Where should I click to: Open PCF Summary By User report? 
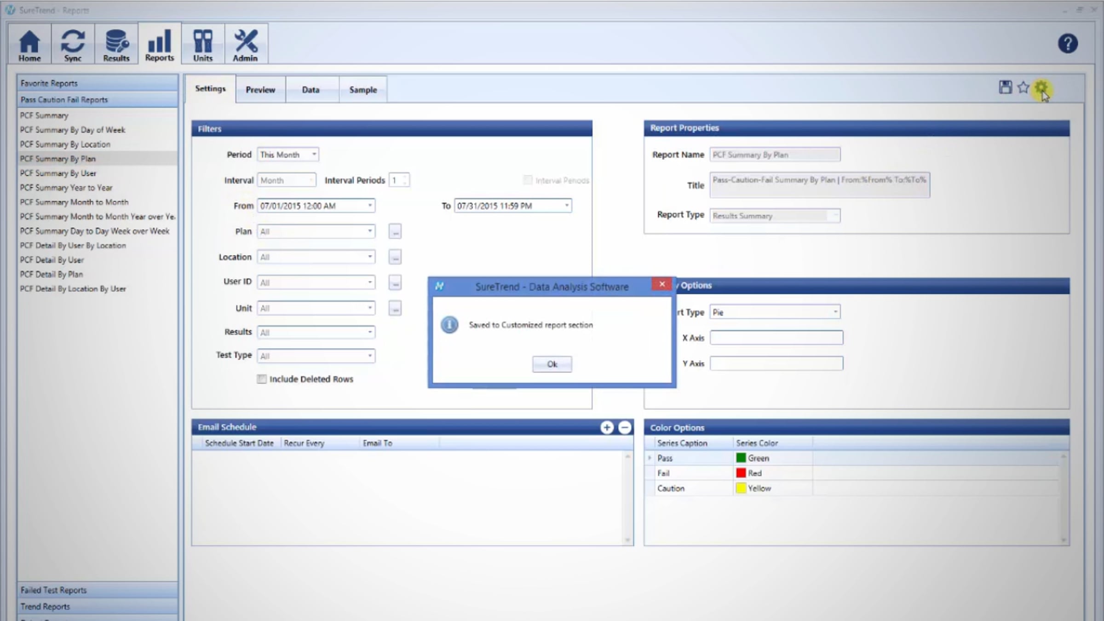click(58, 173)
